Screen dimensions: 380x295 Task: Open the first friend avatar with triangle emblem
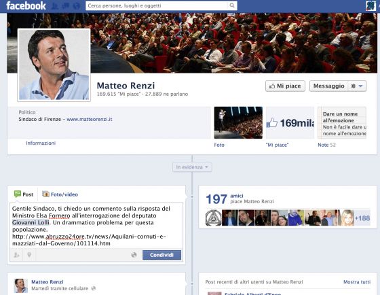(214, 218)
